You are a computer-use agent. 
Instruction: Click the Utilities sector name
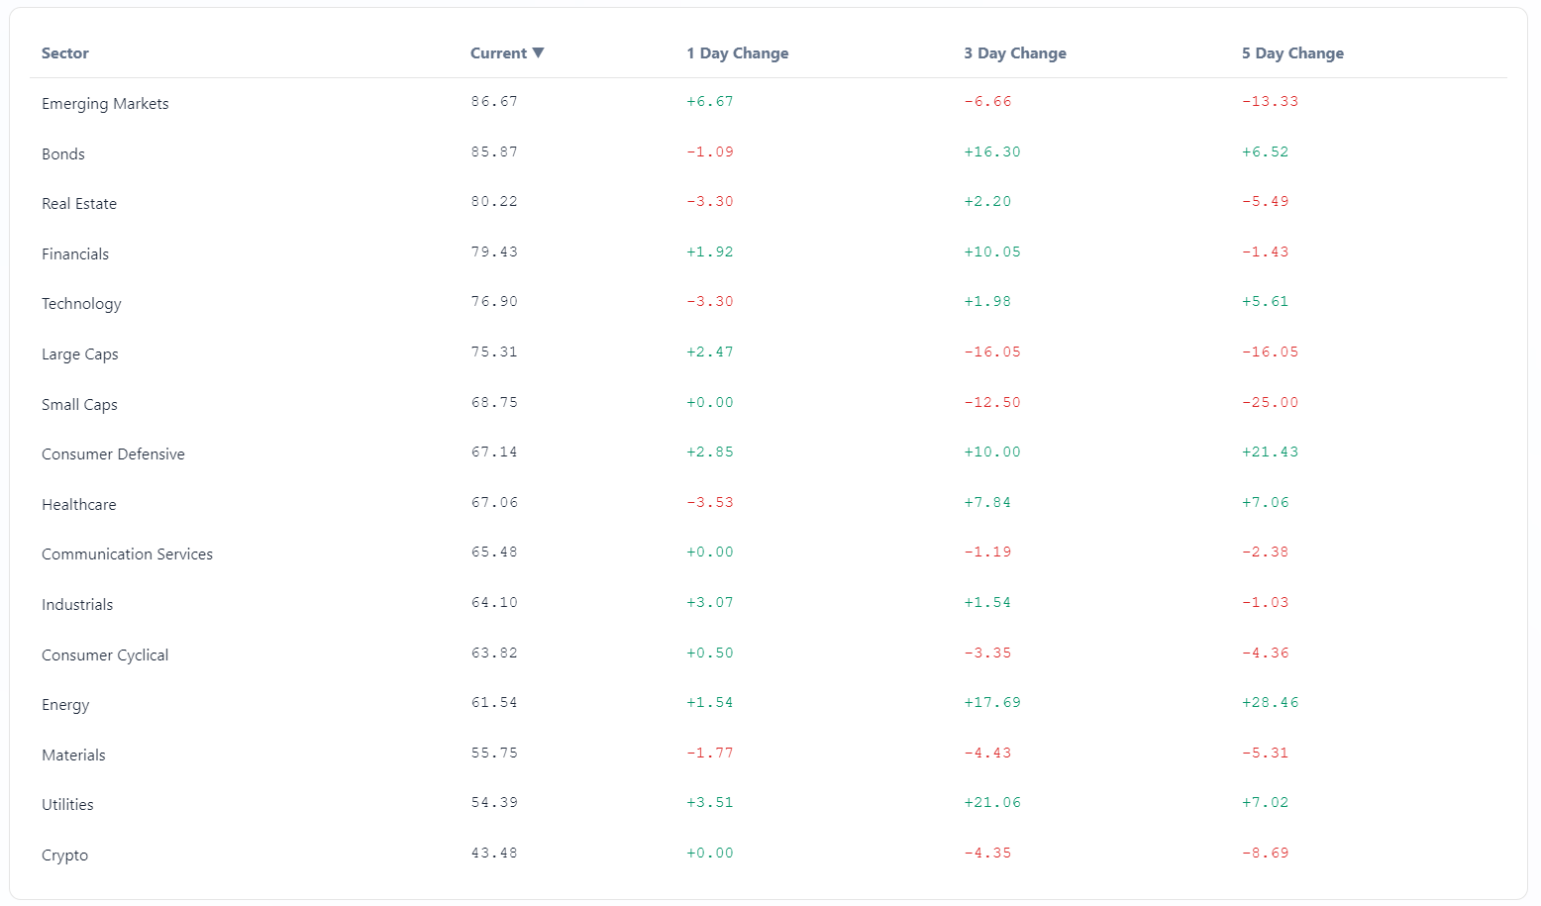coord(67,805)
